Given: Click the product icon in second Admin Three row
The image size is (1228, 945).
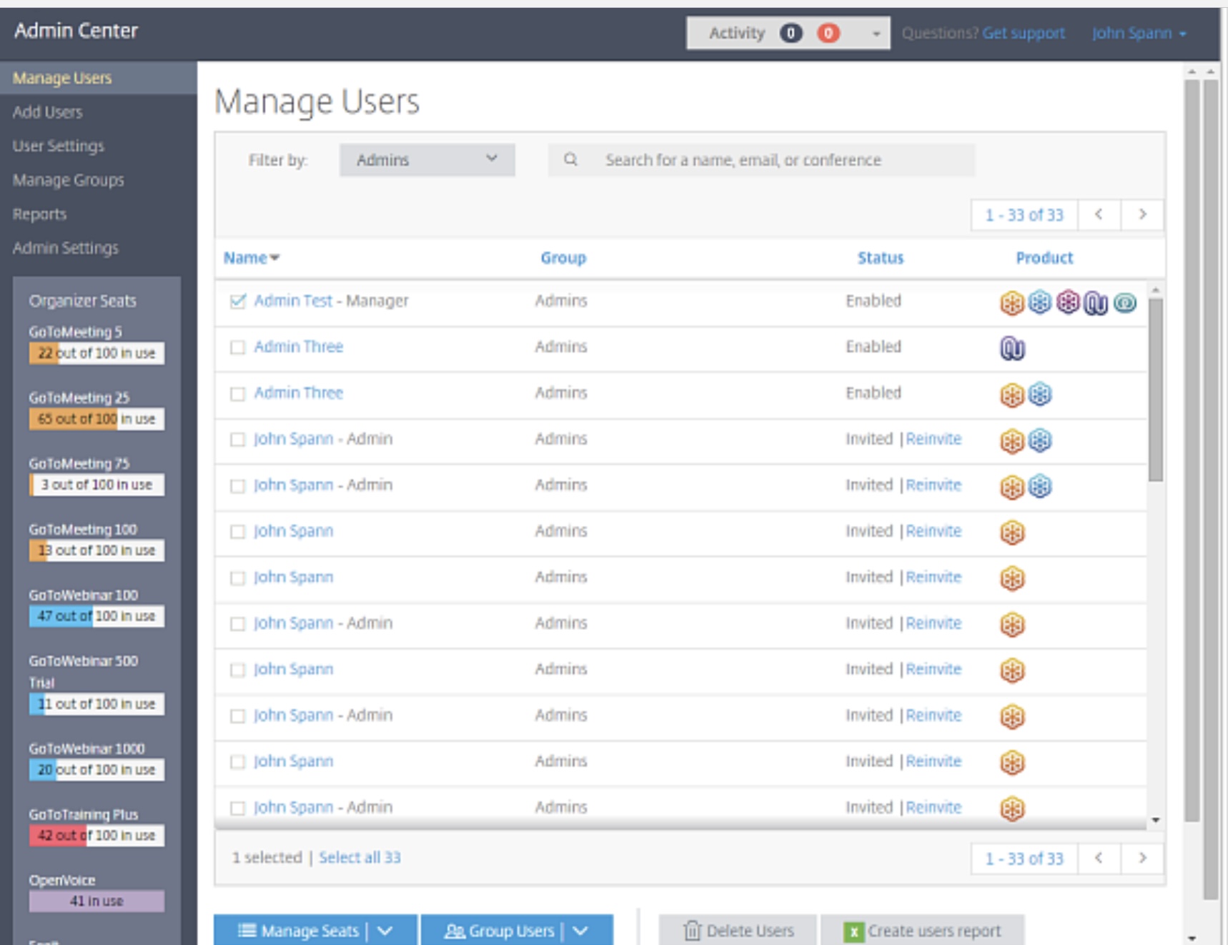Looking at the screenshot, I should (x=1012, y=395).
